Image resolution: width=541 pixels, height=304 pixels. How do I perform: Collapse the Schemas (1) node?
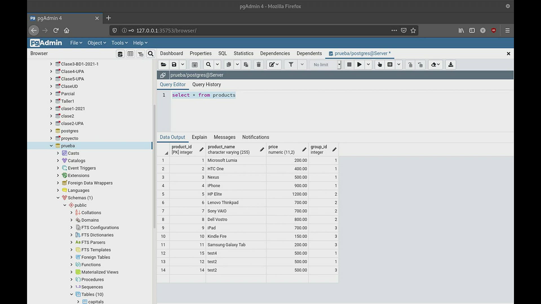(58, 198)
